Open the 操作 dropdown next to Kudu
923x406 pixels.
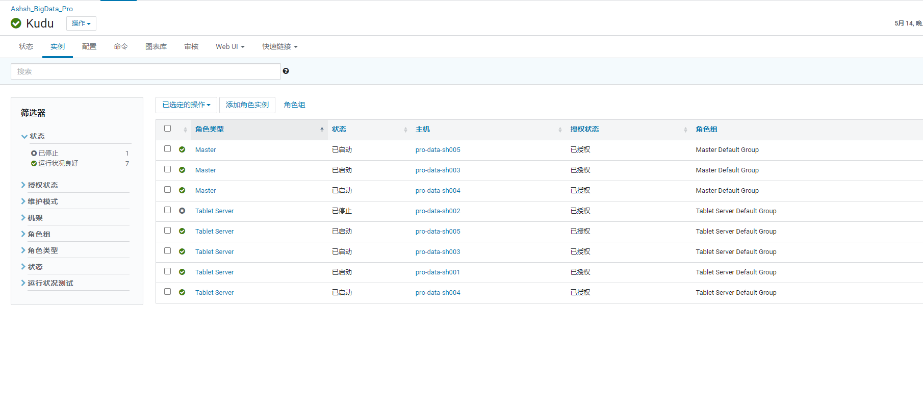click(x=81, y=23)
